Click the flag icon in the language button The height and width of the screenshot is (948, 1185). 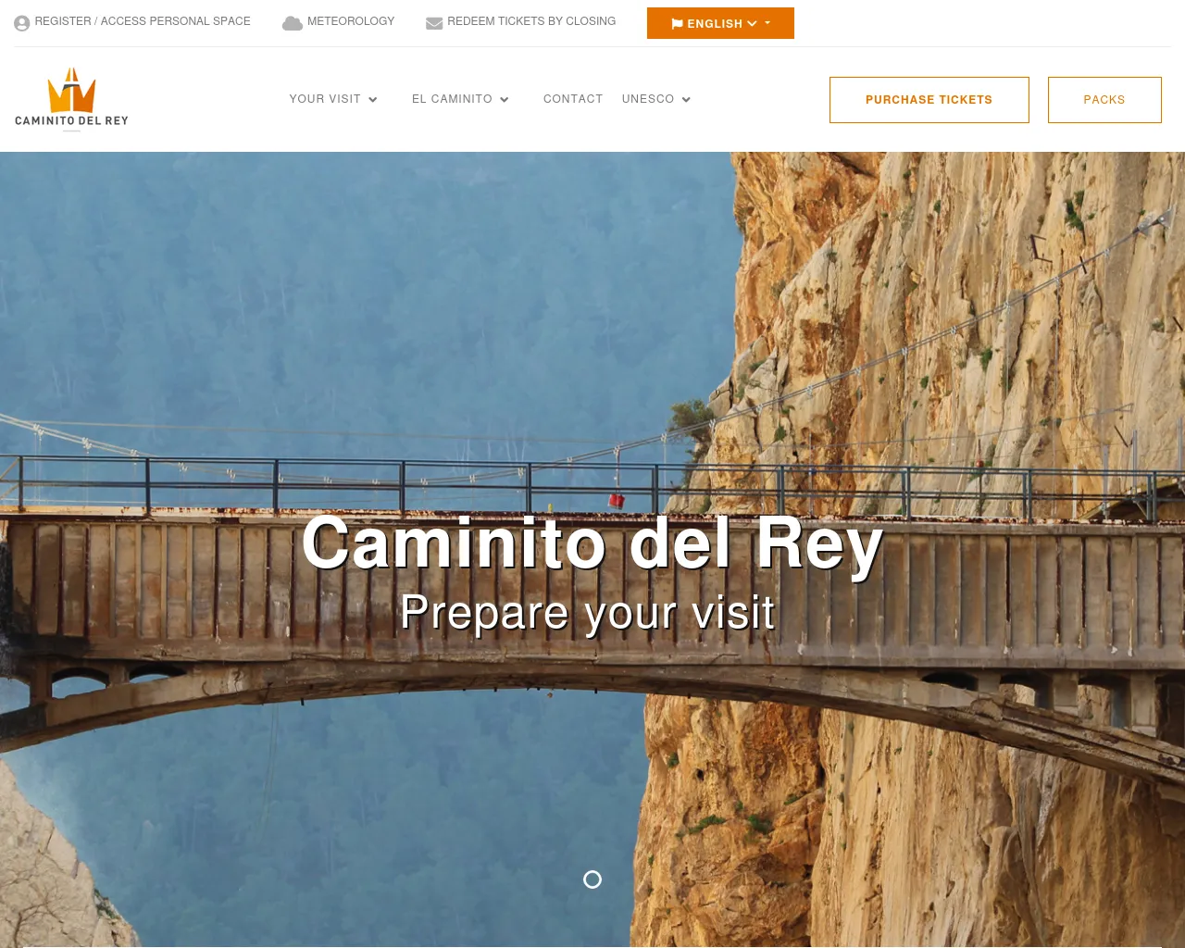(x=677, y=24)
